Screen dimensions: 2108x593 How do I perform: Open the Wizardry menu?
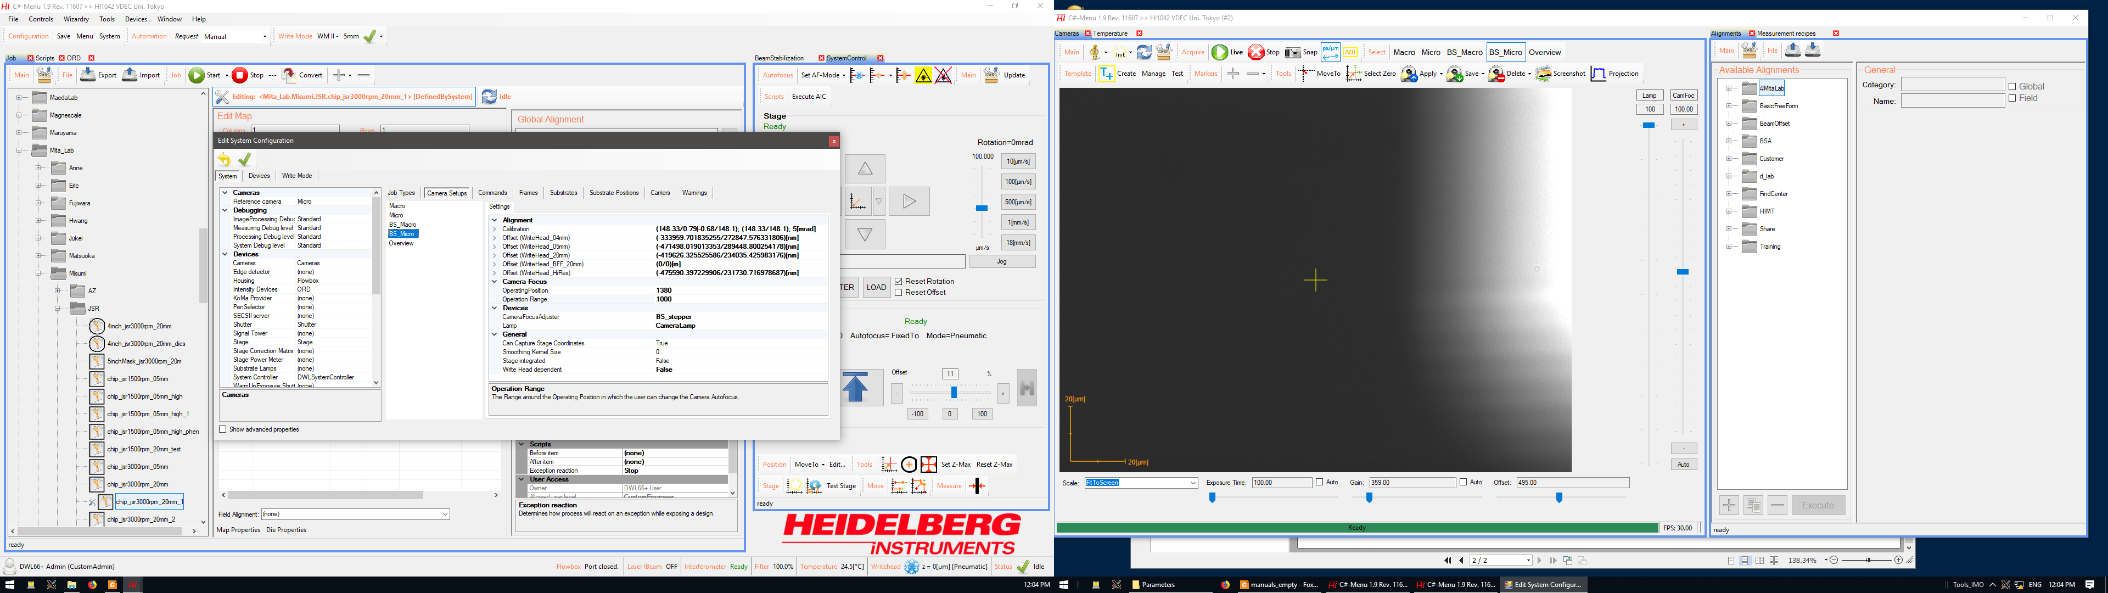tap(76, 19)
